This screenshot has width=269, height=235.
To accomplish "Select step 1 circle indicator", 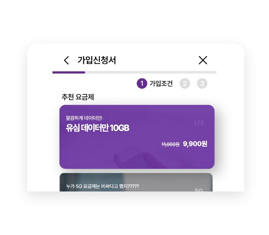I will (x=142, y=84).
